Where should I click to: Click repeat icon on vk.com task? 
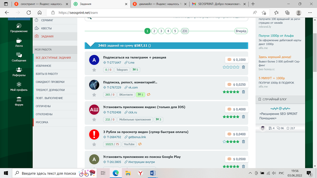tap(149, 95)
